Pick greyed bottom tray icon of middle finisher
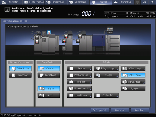 (64, 49)
